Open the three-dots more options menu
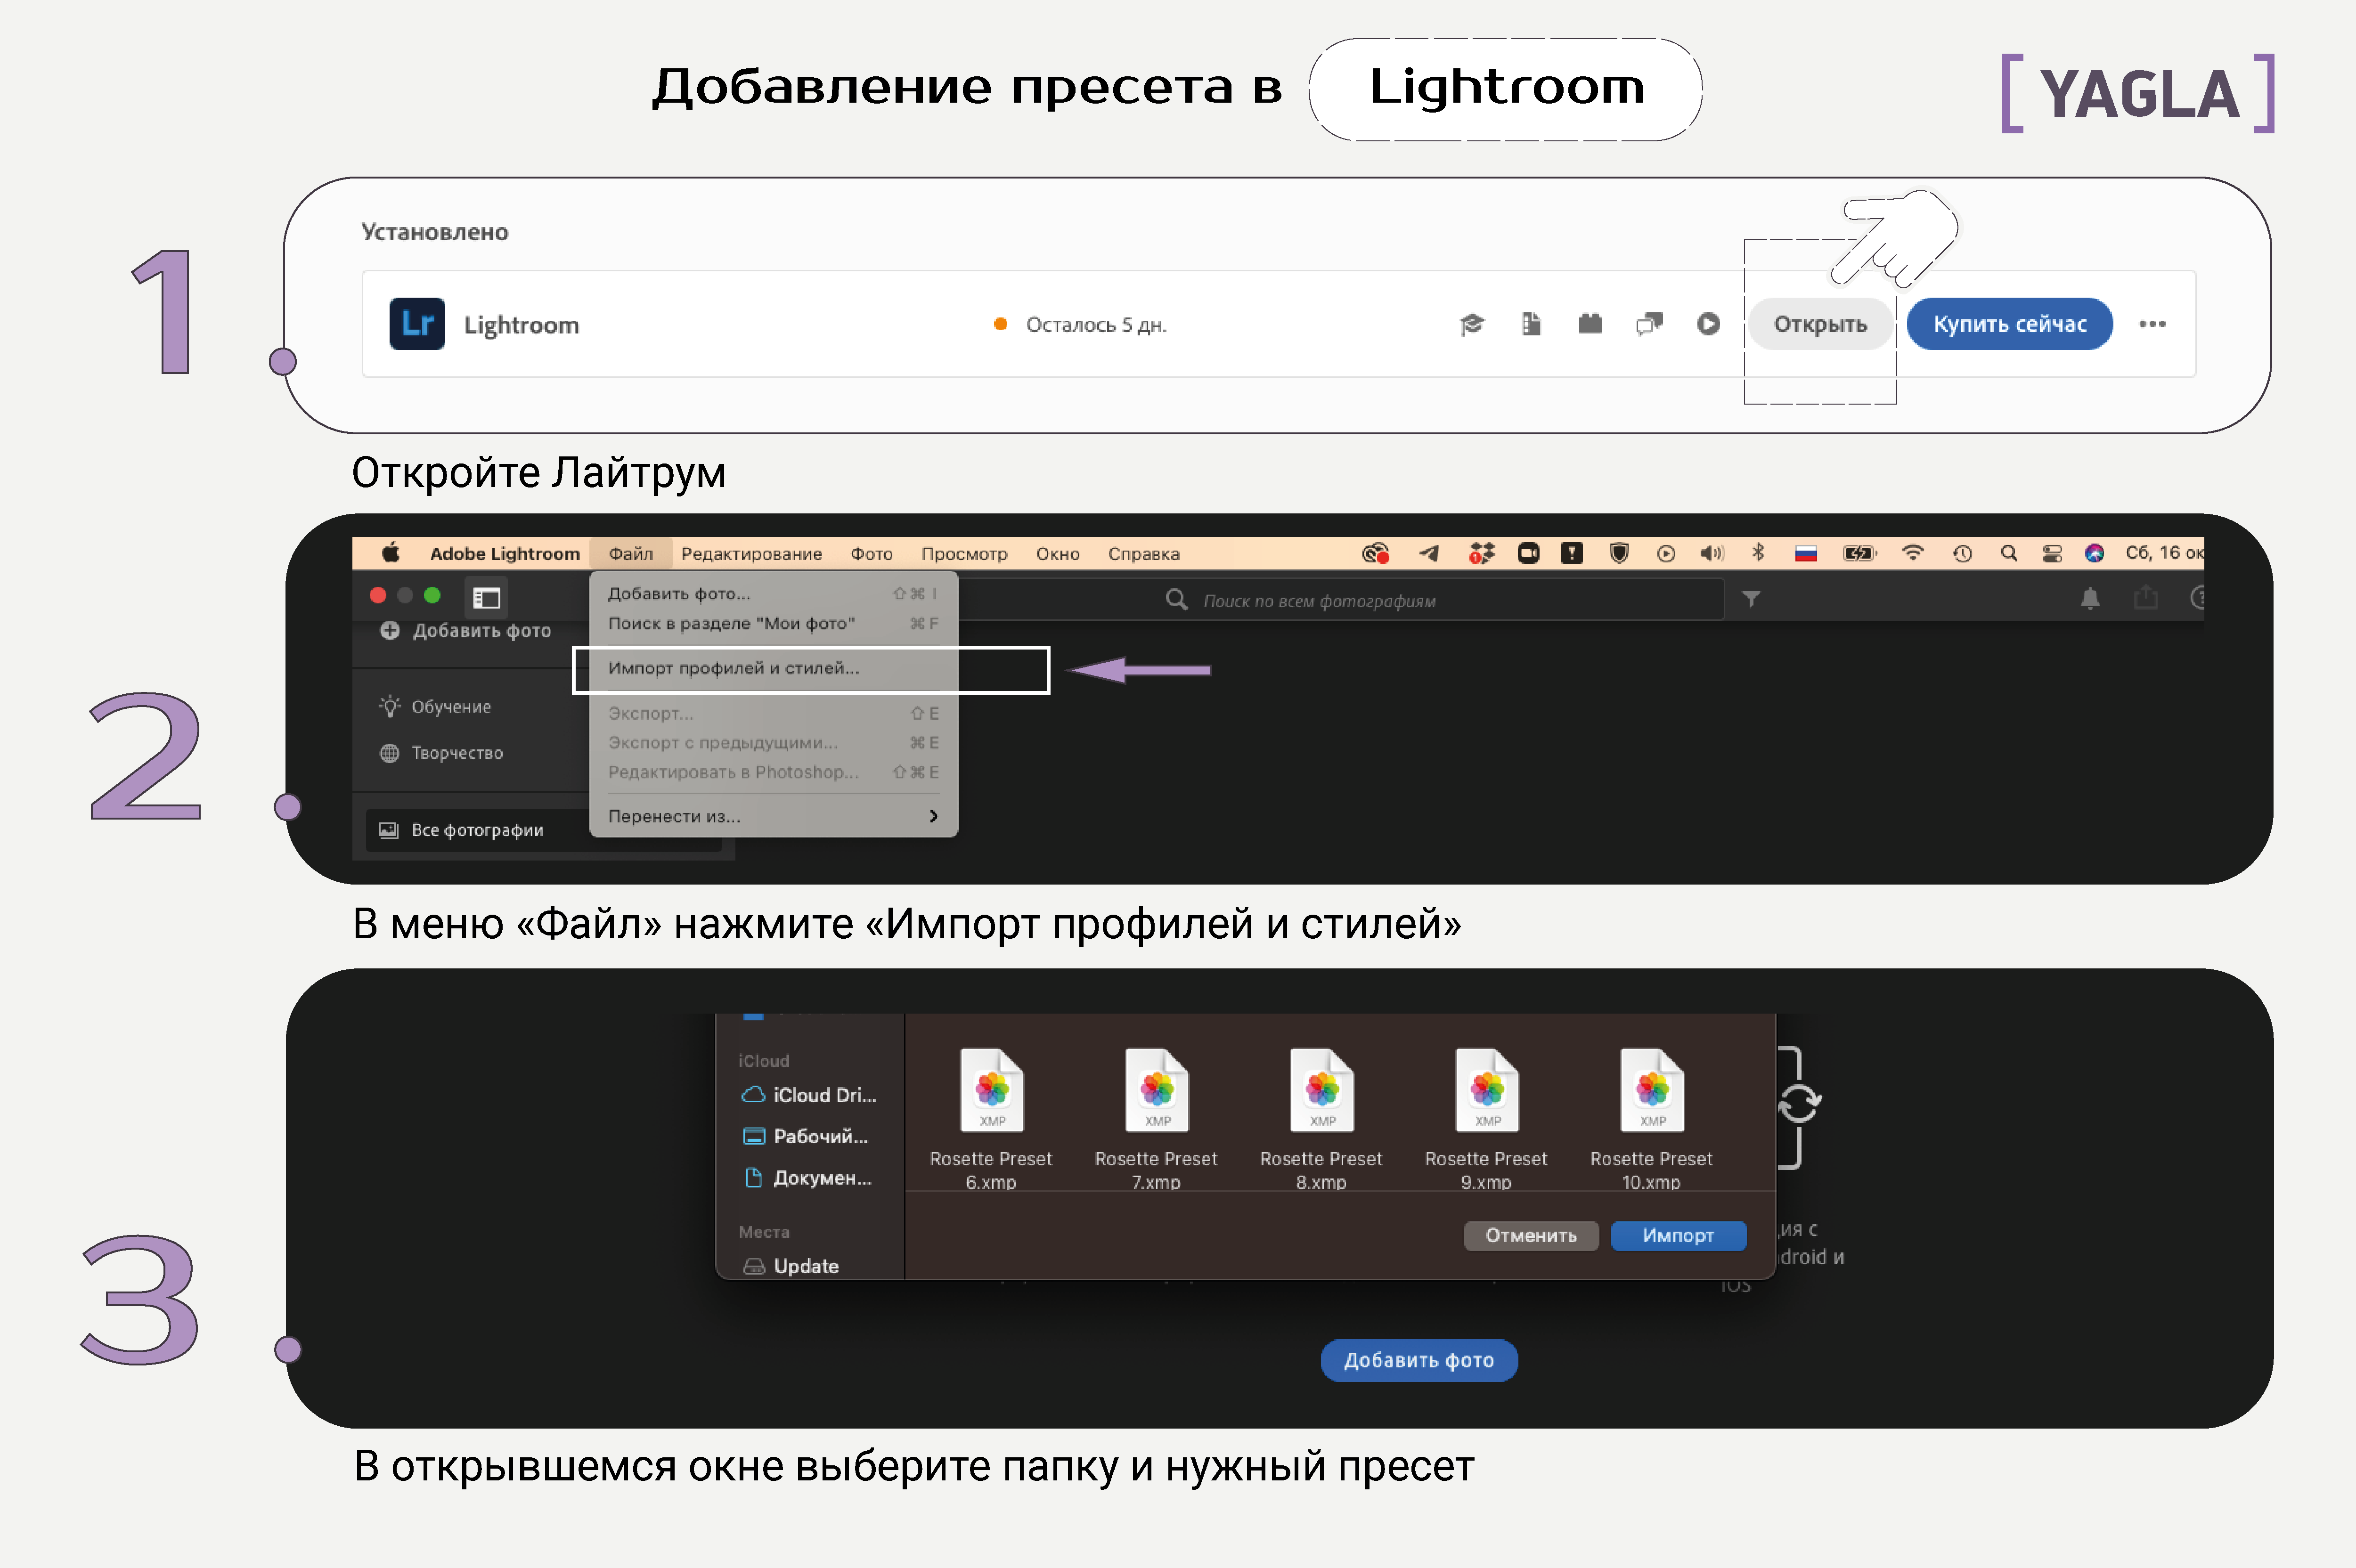This screenshot has height=1568, width=2356. [x=2152, y=324]
